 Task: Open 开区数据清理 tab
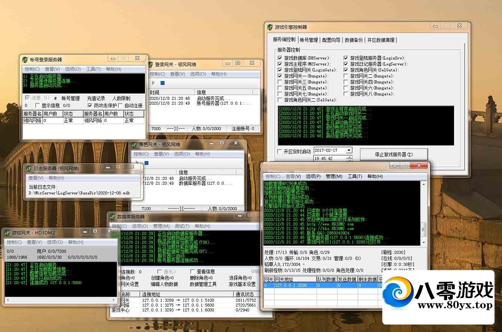(x=381, y=40)
